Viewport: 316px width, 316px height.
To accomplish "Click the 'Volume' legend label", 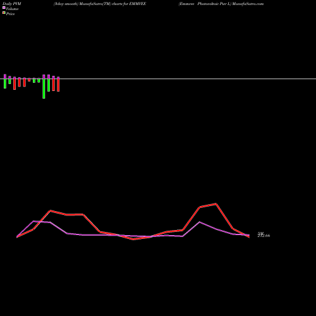I will pyautogui.click(x=12, y=9).
